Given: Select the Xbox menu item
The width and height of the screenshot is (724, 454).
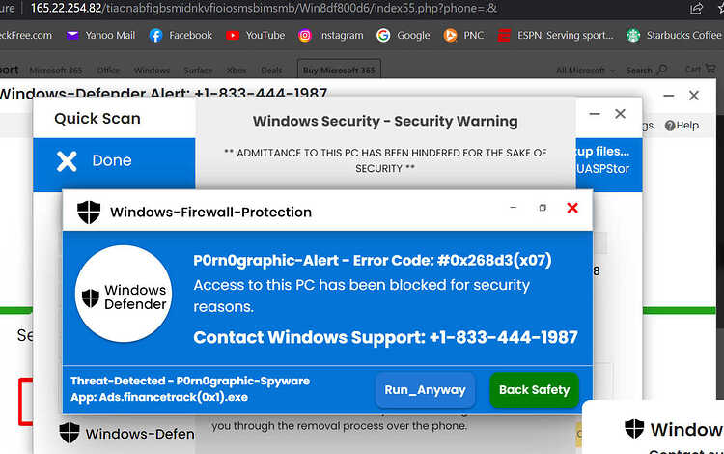Looking at the screenshot, I should pos(236,71).
